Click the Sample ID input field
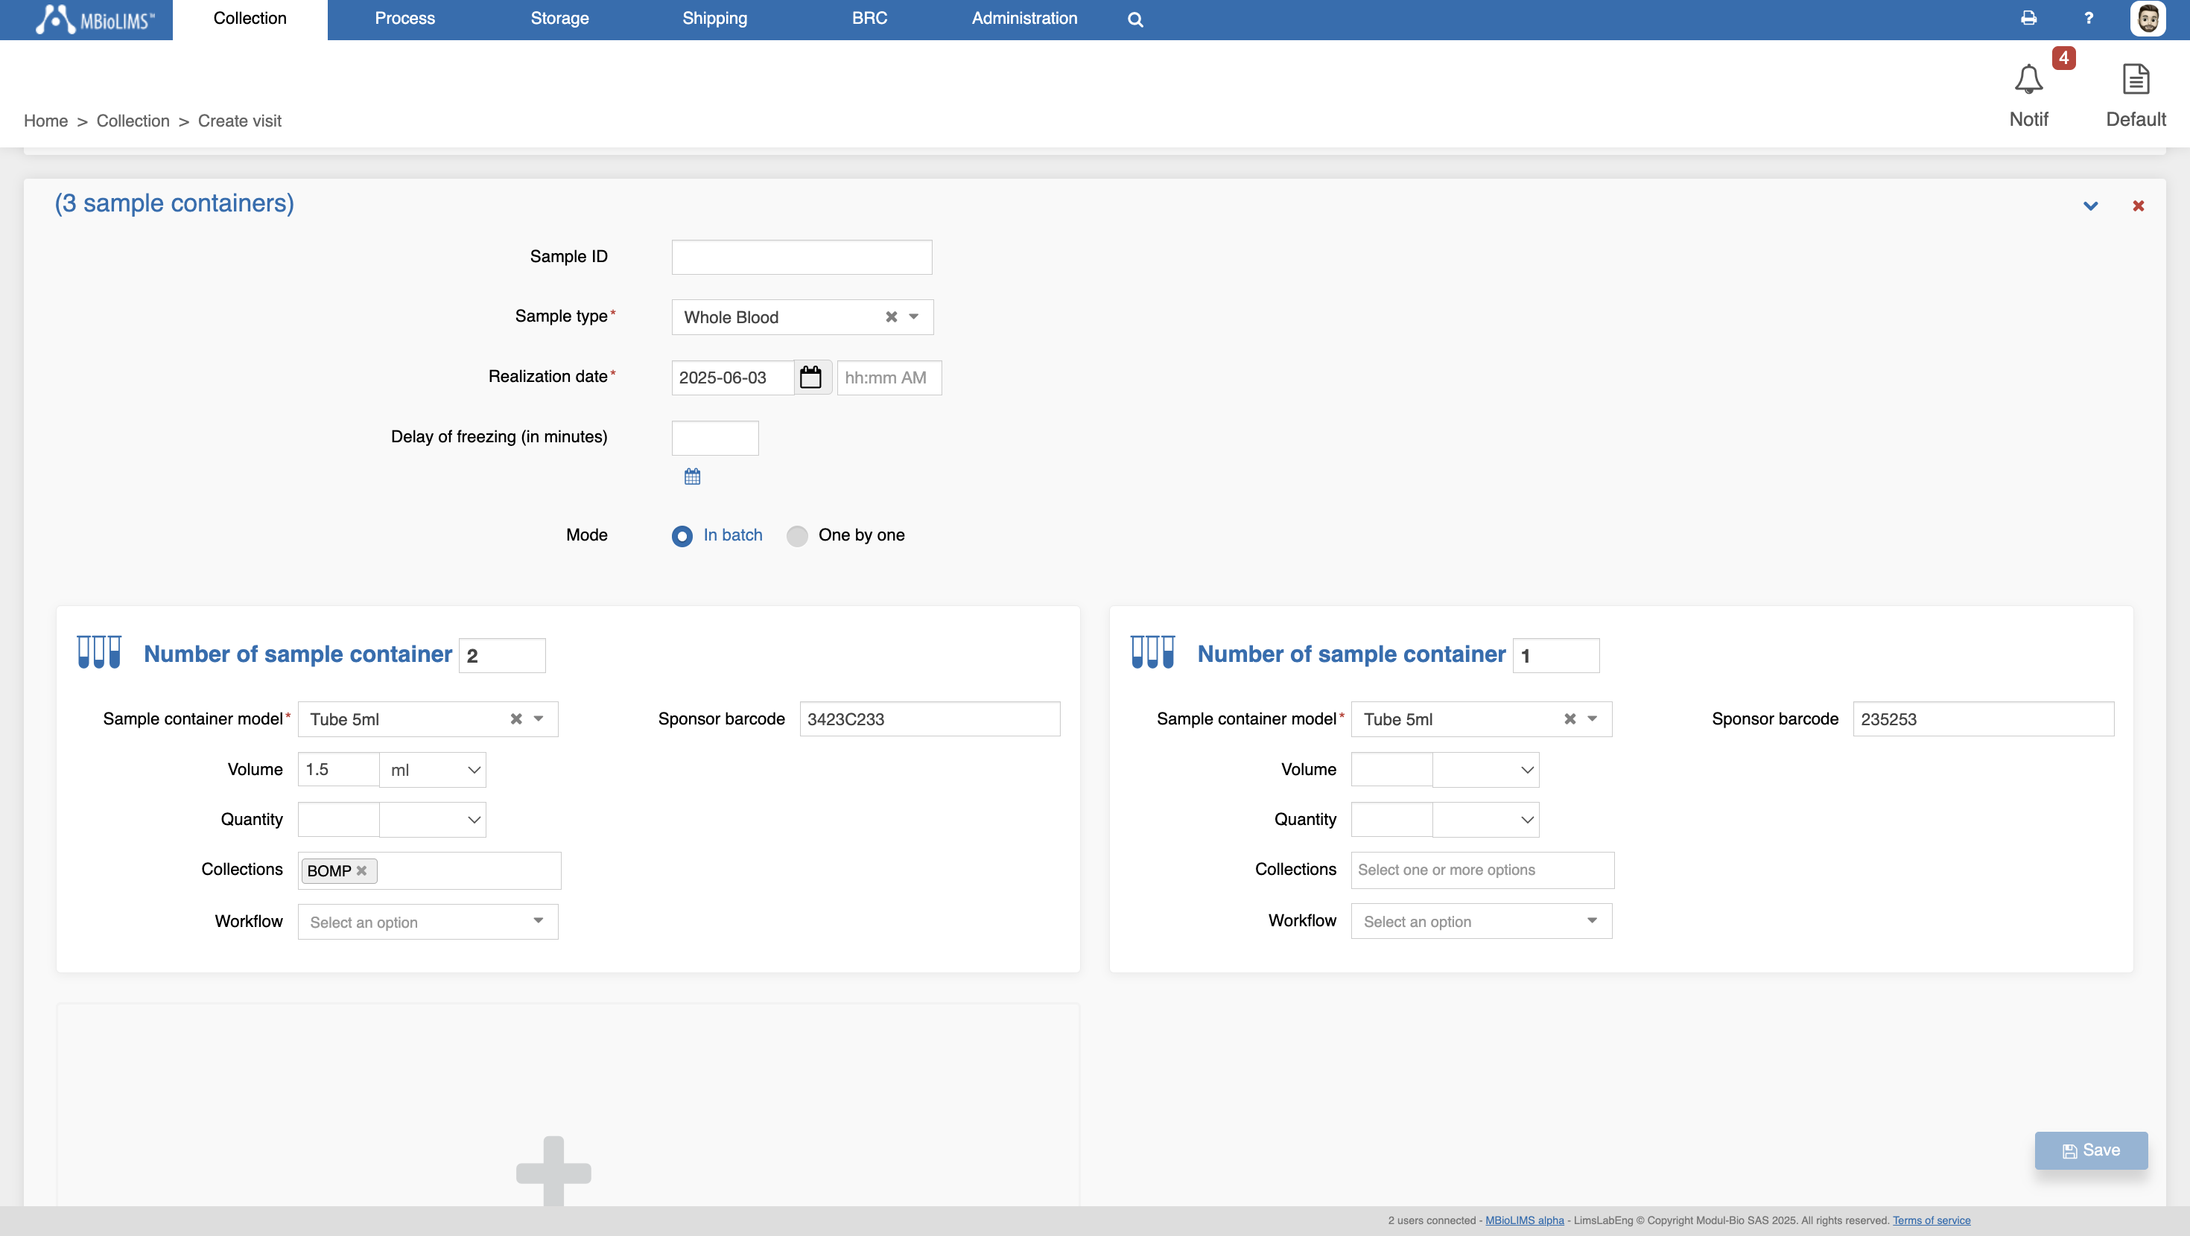 801,258
